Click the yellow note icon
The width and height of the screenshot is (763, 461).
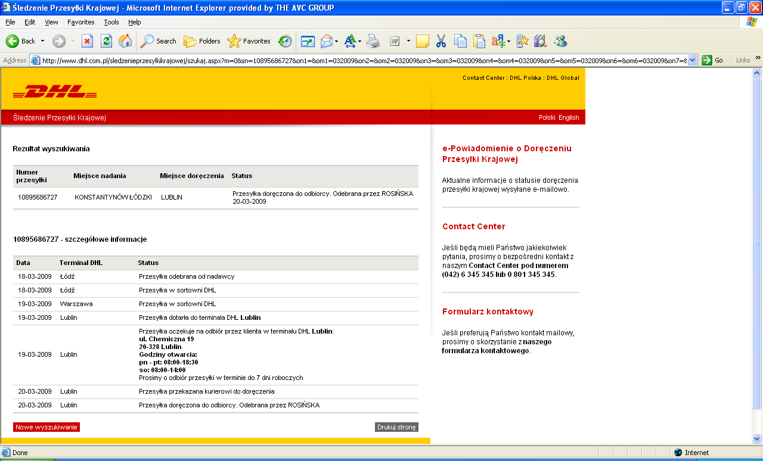[x=423, y=41]
